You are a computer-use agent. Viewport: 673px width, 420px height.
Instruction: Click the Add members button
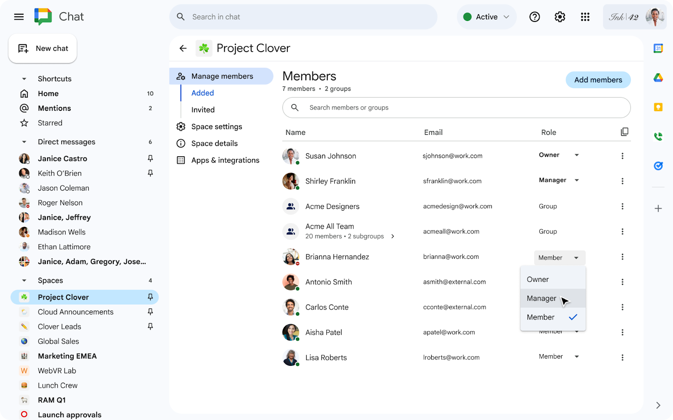coord(598,80)
